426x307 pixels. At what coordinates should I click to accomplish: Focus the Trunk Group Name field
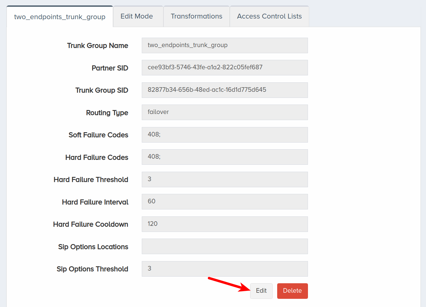pyautogui.click(x=225, y=45)
